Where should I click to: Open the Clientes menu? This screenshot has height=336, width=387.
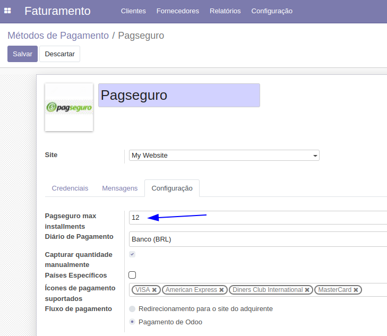tap(133, 11)
